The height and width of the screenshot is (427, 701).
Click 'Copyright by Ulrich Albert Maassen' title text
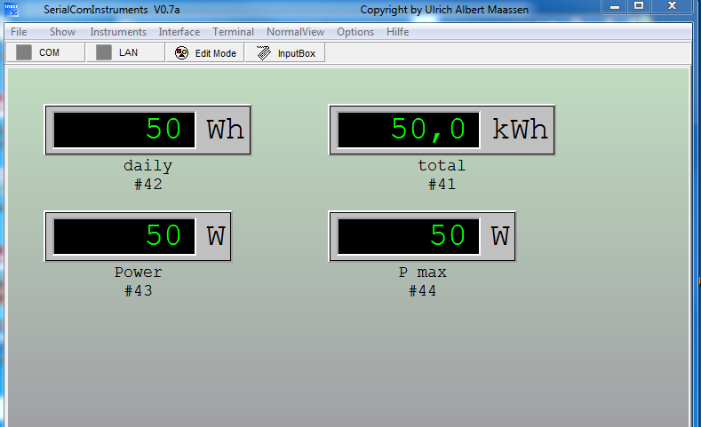[444, 10]
